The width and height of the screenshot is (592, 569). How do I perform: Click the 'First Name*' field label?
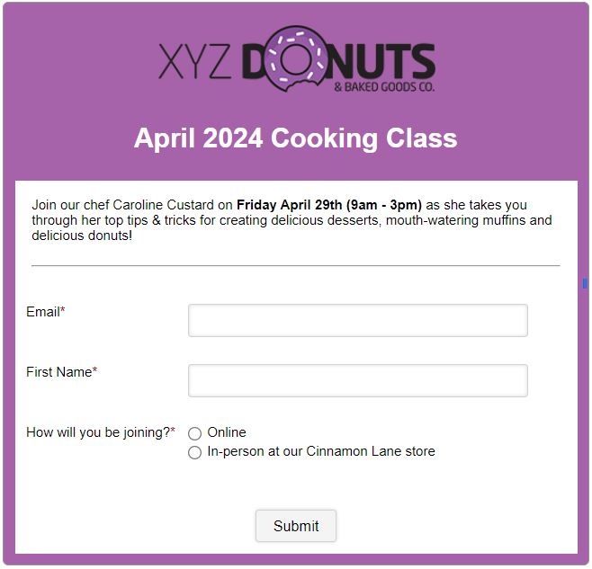(62, 372)
